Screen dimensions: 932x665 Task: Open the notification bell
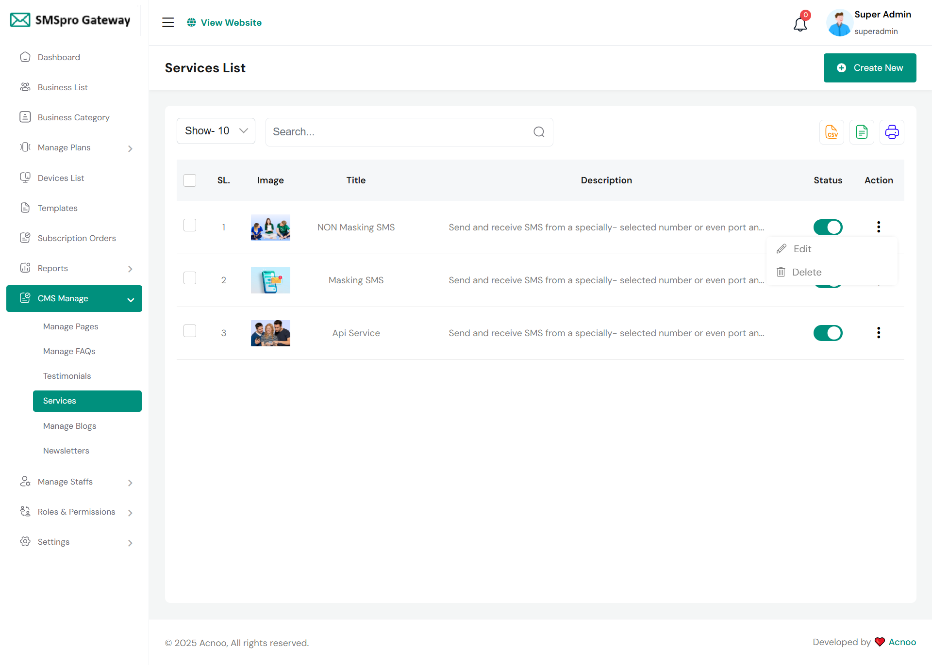800,23
